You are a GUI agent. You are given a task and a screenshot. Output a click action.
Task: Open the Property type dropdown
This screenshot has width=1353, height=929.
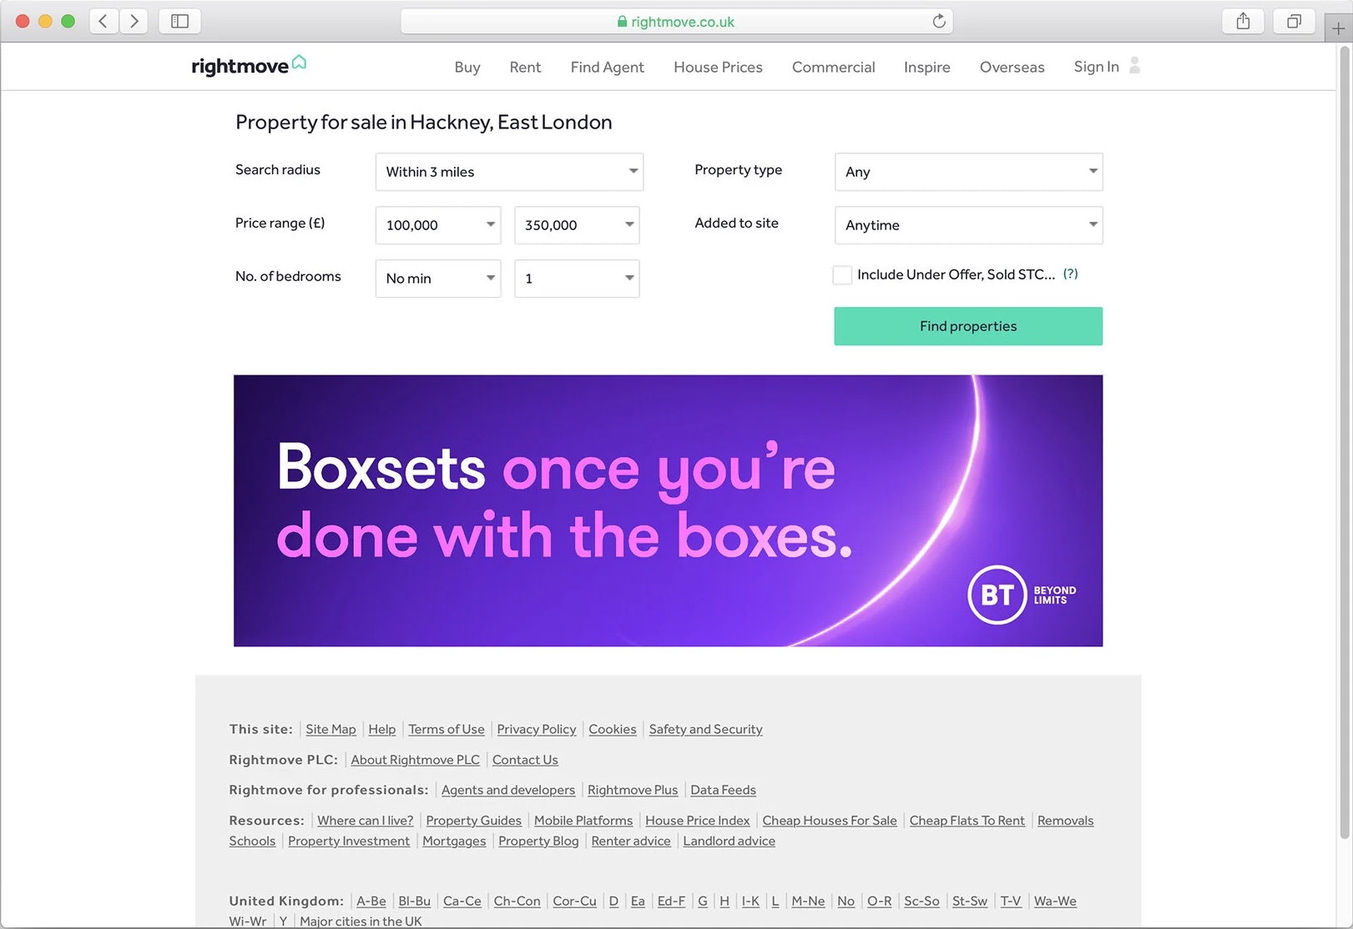pyautogui.click(x=968, y=172)
